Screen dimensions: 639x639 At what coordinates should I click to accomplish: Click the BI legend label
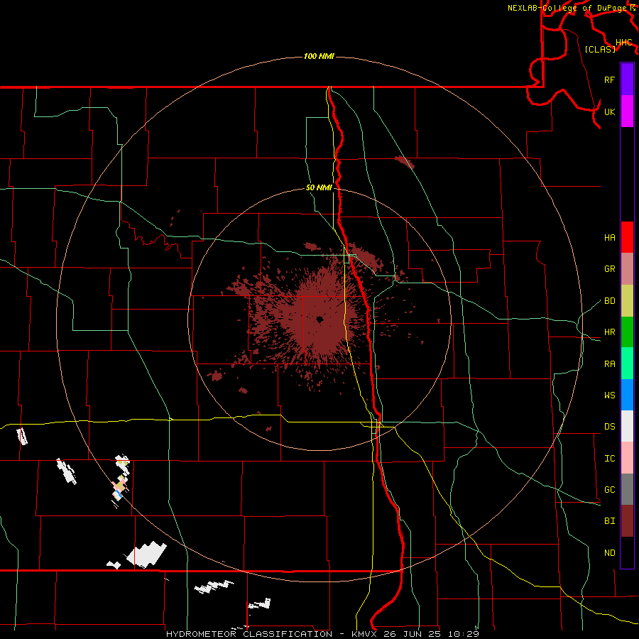[x=609, y=521]
